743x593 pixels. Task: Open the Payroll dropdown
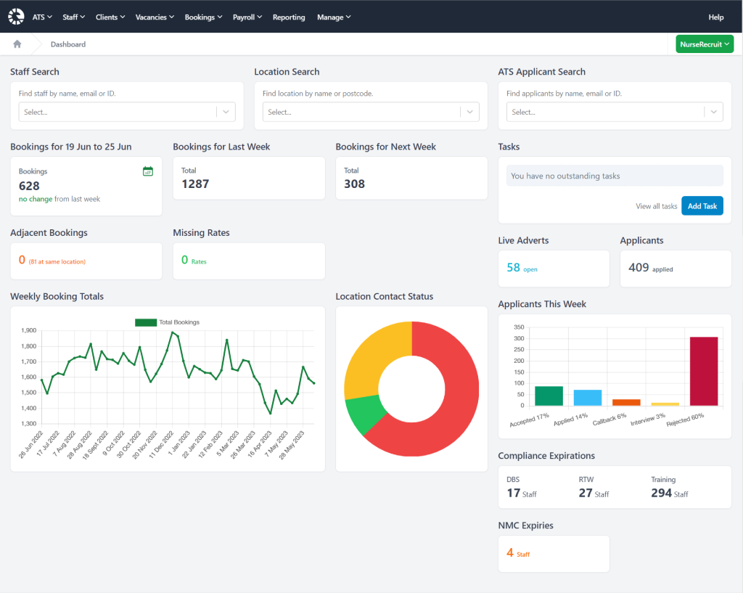click(247, 16)
